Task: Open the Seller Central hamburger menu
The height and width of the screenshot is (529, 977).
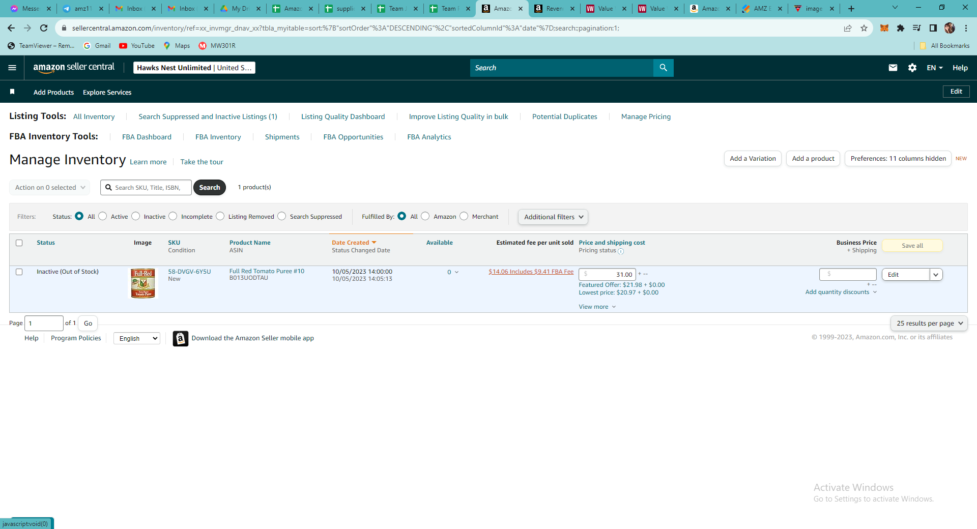Action: (12, 68)
